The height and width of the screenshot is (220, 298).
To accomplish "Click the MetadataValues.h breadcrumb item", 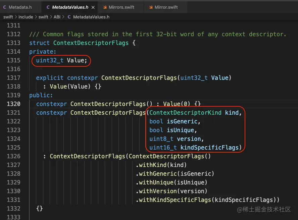I will tap(91, 17).
